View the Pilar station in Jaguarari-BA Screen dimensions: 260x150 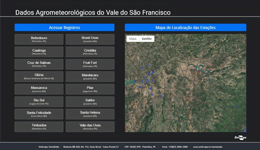coord(90,89)
